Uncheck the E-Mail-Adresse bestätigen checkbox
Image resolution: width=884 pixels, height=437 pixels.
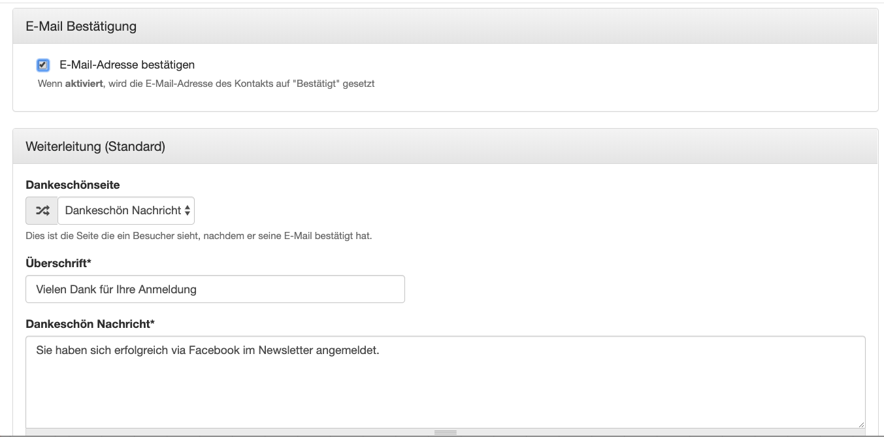click(43, 65)
